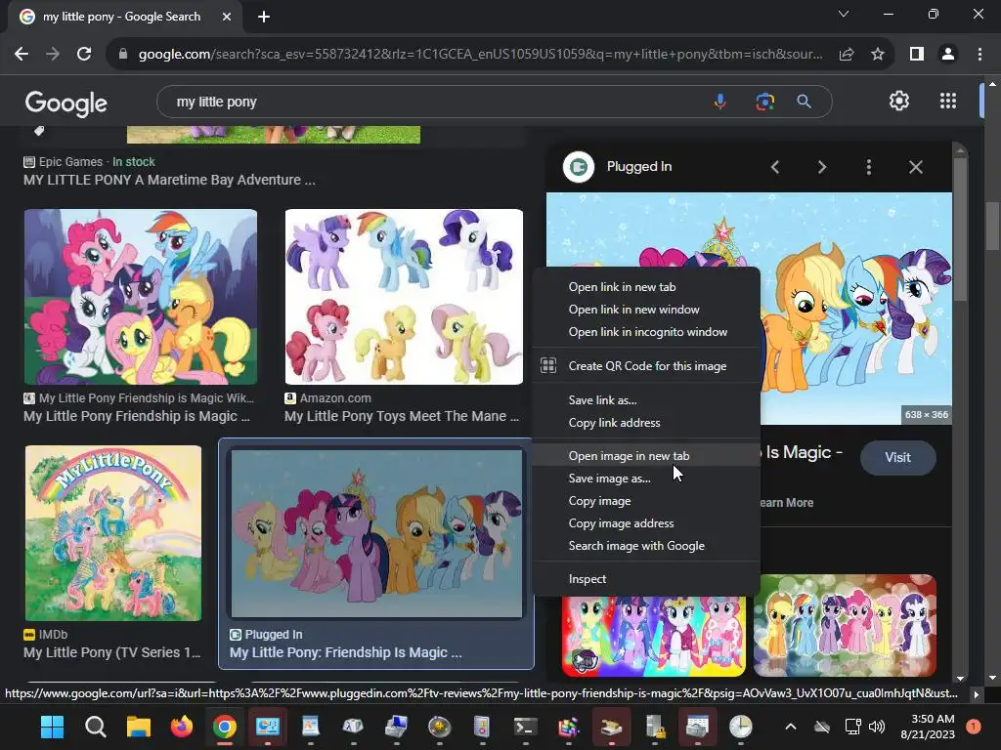Click 'MY LITTLE PONY A Maretime Bay Adventure' title
Screen dimensions: 1001x750
coord(169,180)
